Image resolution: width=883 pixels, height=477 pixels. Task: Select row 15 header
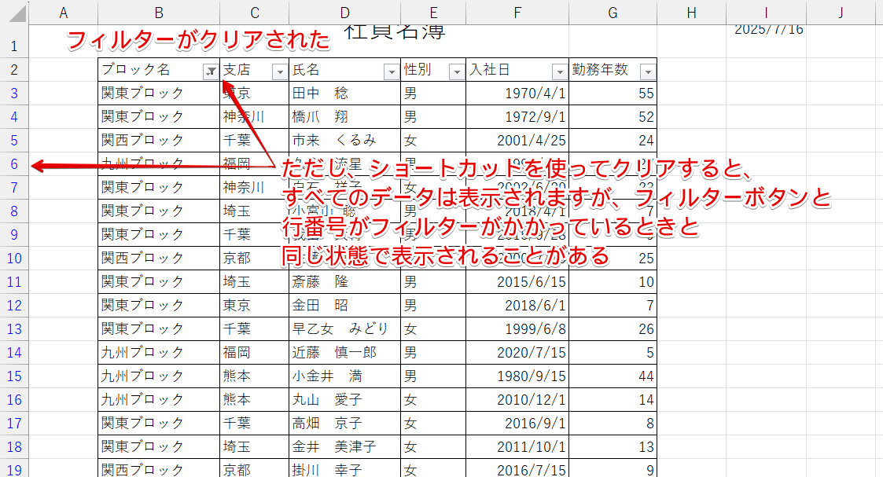click(14, 376)
